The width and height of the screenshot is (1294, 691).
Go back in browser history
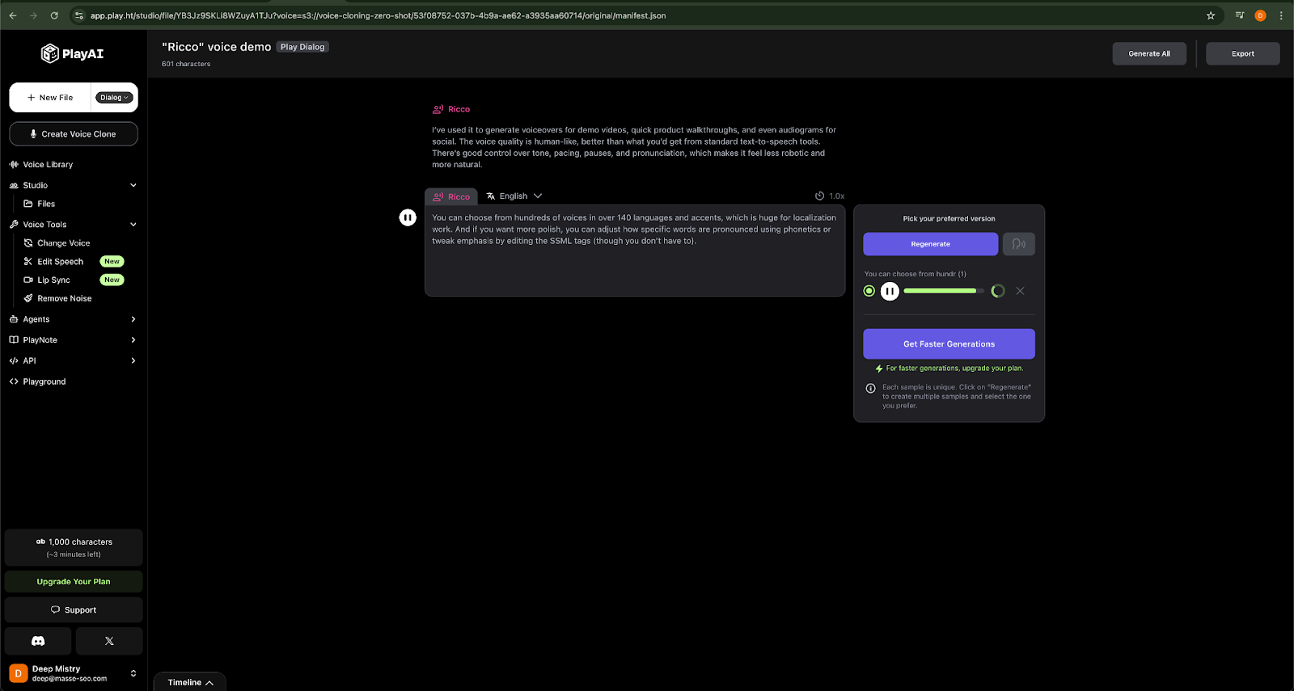point(13,15)
